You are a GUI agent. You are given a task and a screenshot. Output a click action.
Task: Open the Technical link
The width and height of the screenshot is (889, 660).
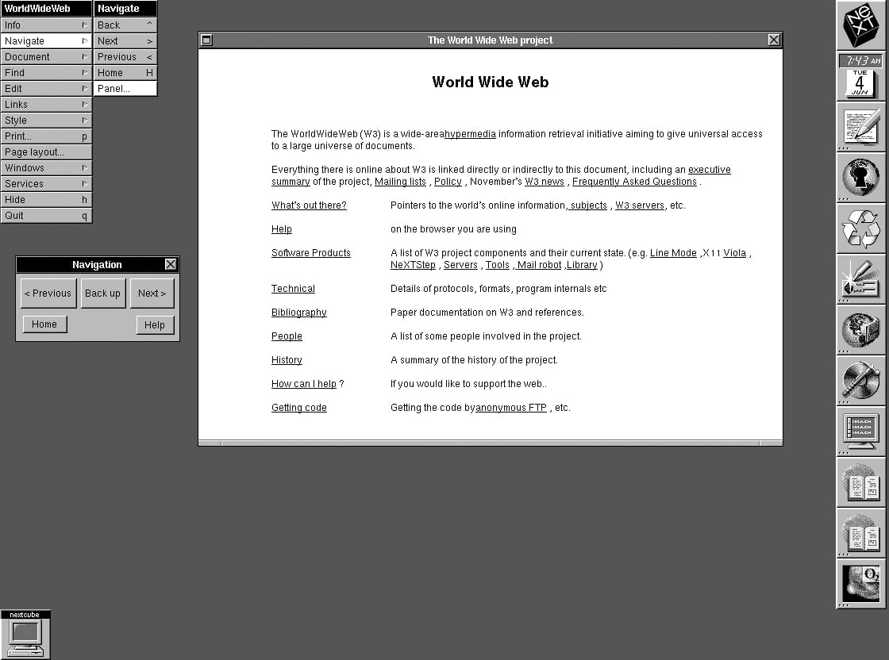pos(293,289)
